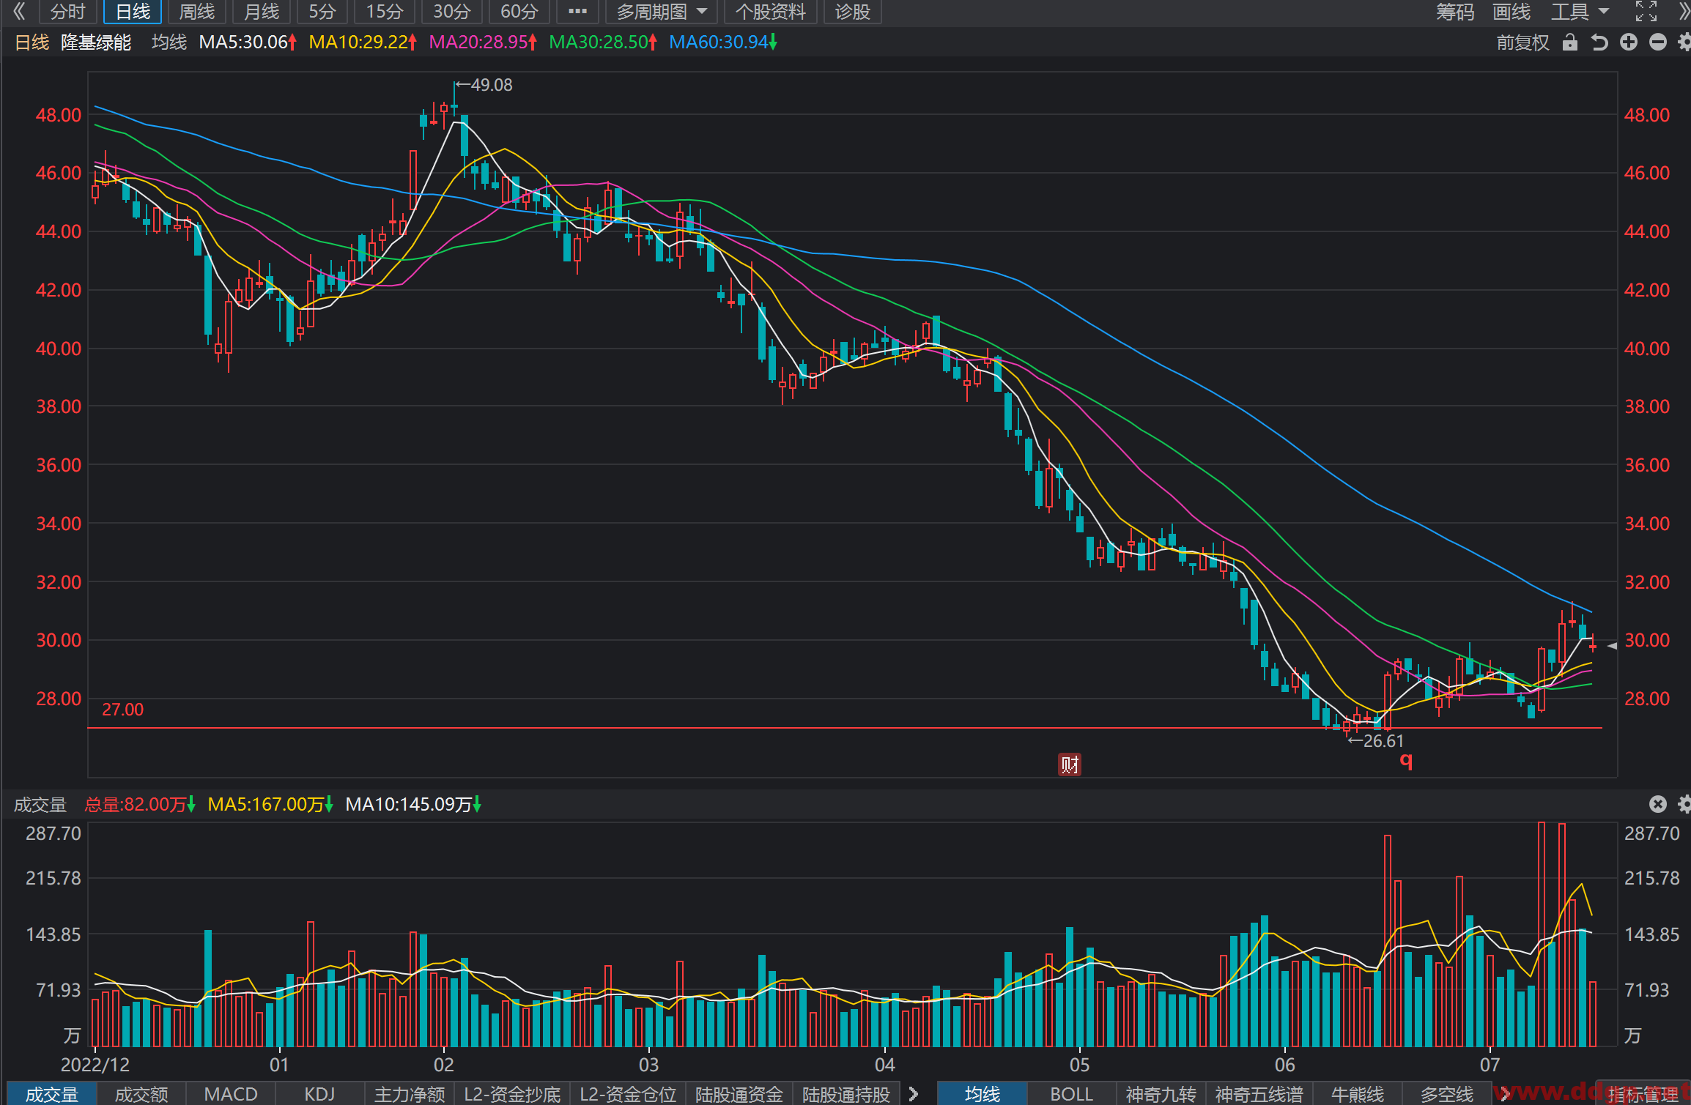
Task: Click the undo arrow icon
Action: tap(1599, 42)
